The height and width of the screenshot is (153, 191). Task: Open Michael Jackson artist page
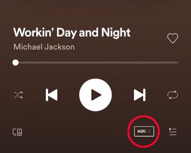tap(44, 47)
